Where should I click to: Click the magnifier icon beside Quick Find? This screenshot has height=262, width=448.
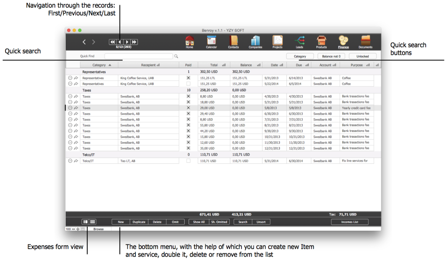(176, 57)
